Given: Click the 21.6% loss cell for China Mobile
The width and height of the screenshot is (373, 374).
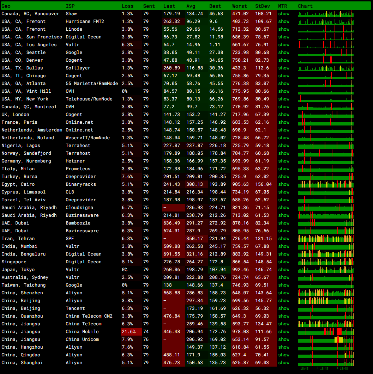Looking at the screenshot, I should (x=131, y=332).
